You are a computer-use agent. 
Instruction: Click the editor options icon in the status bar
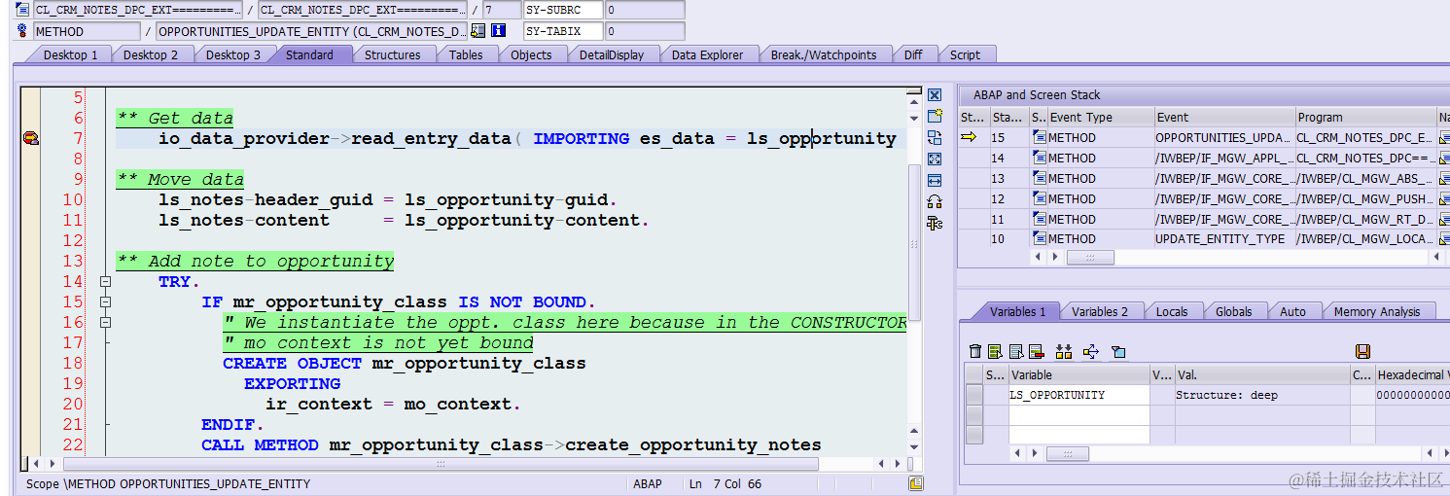coord(916,483)
